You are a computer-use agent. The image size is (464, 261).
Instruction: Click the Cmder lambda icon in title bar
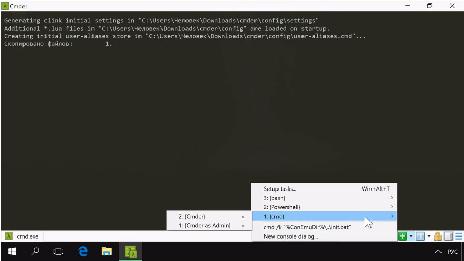[x=5, y=6]
